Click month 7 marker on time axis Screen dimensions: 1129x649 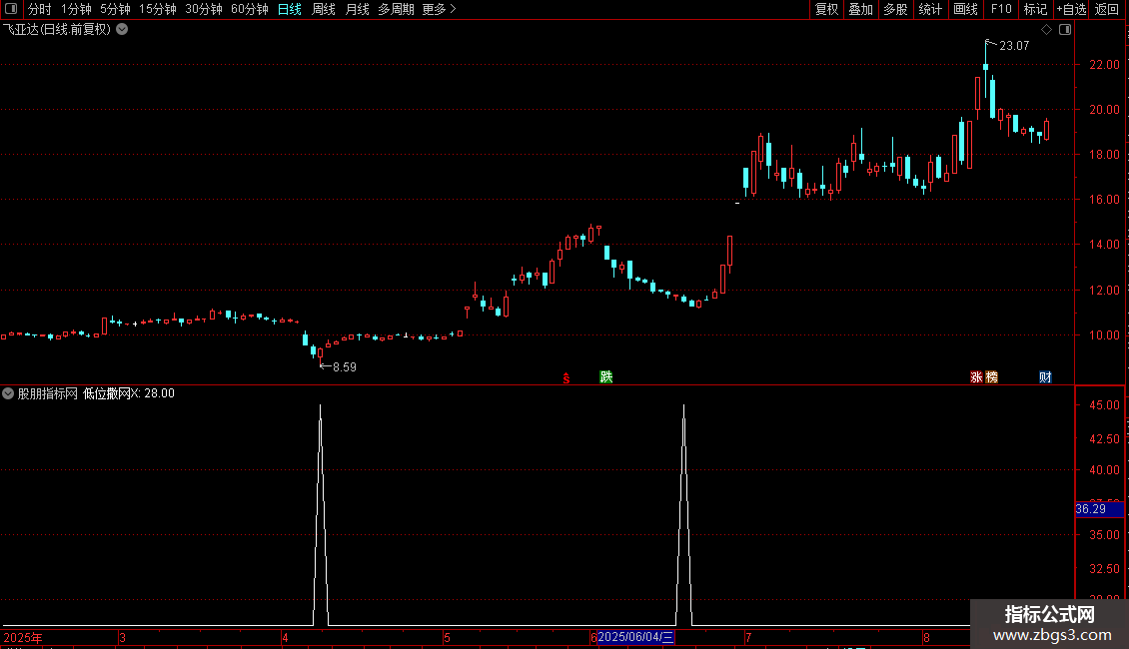[748, 637]
